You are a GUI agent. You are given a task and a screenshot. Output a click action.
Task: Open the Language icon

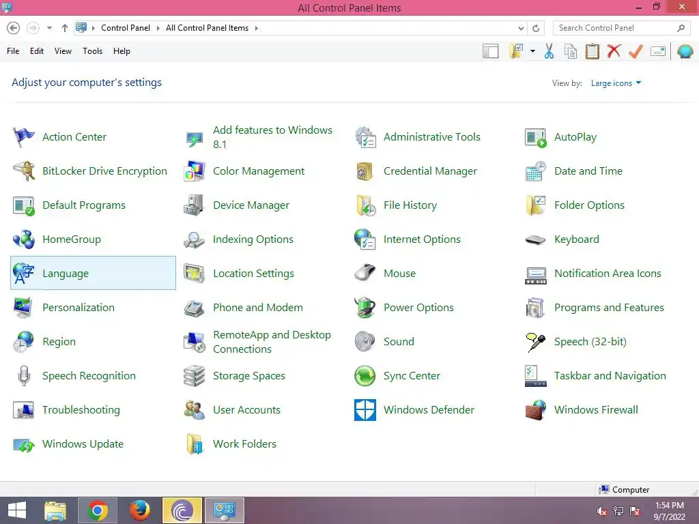[x=24, y=273]
